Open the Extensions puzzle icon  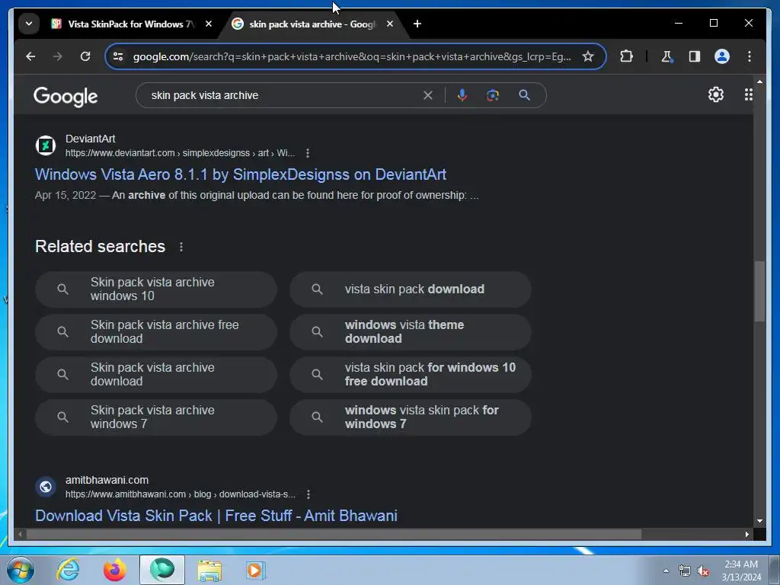click(x=626, y=56)
